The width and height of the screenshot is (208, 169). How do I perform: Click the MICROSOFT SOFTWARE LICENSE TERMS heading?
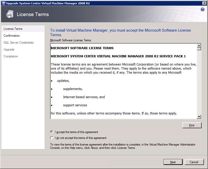coord(82,48)
